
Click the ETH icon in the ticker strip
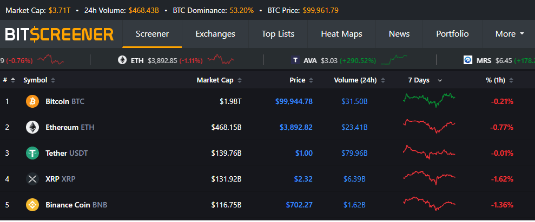[122, 60]
